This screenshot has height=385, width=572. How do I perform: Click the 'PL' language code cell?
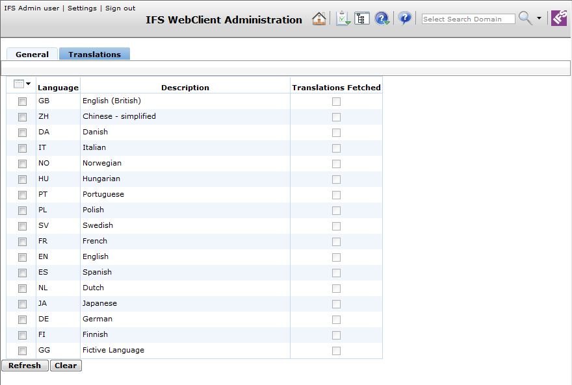(58, 210)
